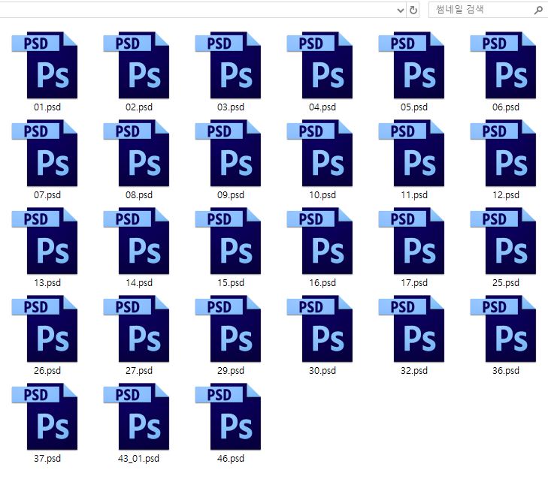Viewport: 548px width, 503px height.
Task: Select the 36.psd file icon
Action: [503, 329]
